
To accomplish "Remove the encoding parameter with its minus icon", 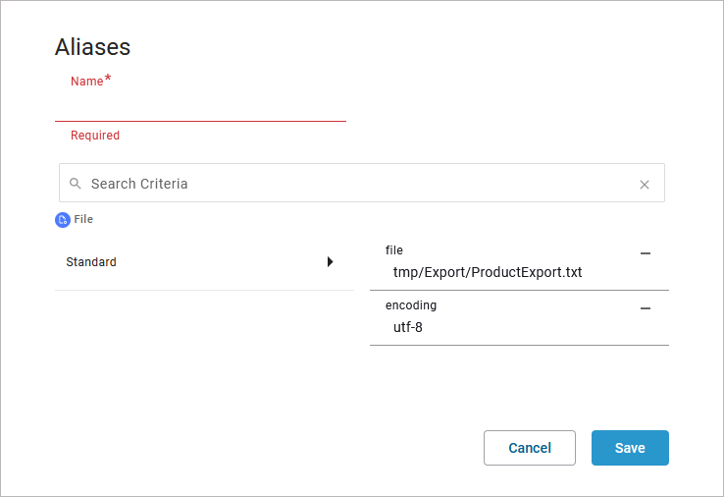I will coord(646,308).
